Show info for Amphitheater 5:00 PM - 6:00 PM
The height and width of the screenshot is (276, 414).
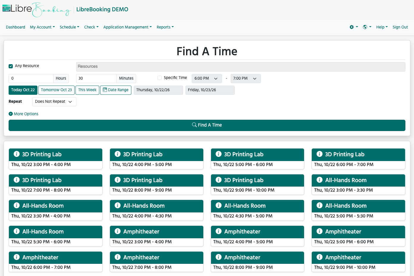click(x=319, y=231)
